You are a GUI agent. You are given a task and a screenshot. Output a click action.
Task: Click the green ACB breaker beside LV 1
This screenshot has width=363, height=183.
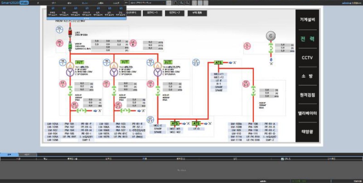pos(70,91)
